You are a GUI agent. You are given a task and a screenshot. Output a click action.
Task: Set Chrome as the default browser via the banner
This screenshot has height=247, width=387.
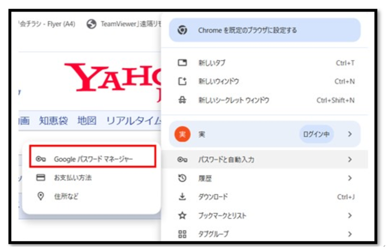[x=265, y=30]
